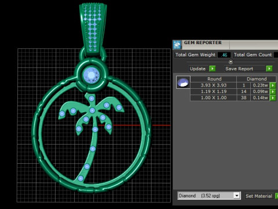Click the green arrow for 0.14tw row

point(273,98)
